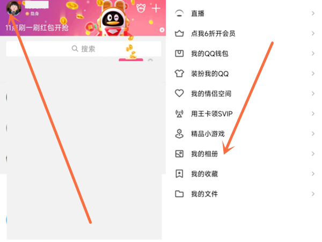Close the red packet banner

(162, 30)
